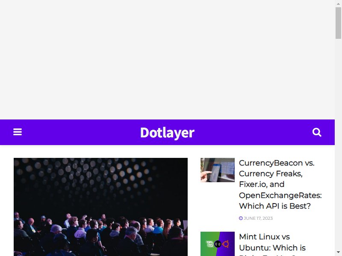Click the scrollbar down arrow
This screenshot has height=256, width=342.
(x=338, y=253)
